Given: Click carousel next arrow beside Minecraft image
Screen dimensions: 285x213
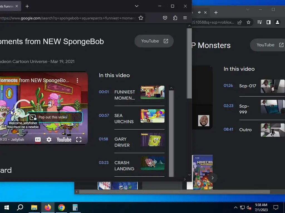Looking at the screenshot, I should tap(212, 178).
